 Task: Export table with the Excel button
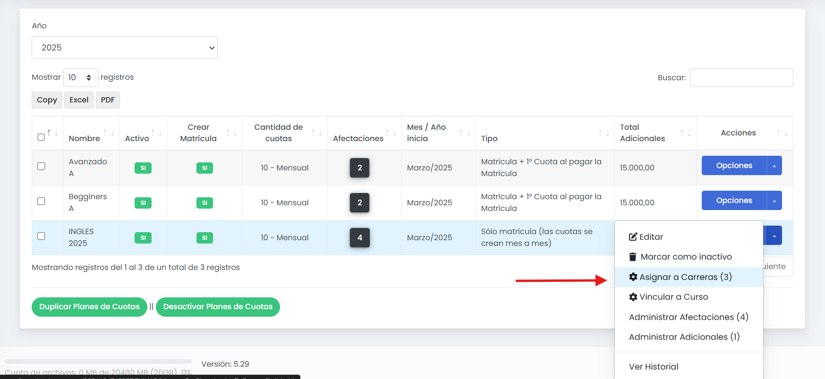pyautogui.click(x=79, y=100)
